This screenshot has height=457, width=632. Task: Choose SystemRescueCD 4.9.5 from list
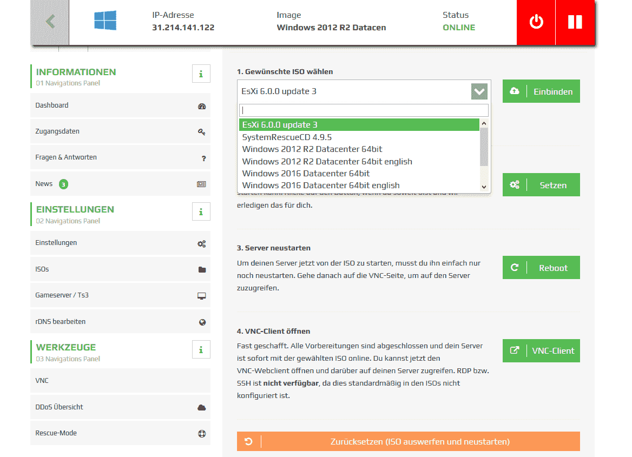359,137
